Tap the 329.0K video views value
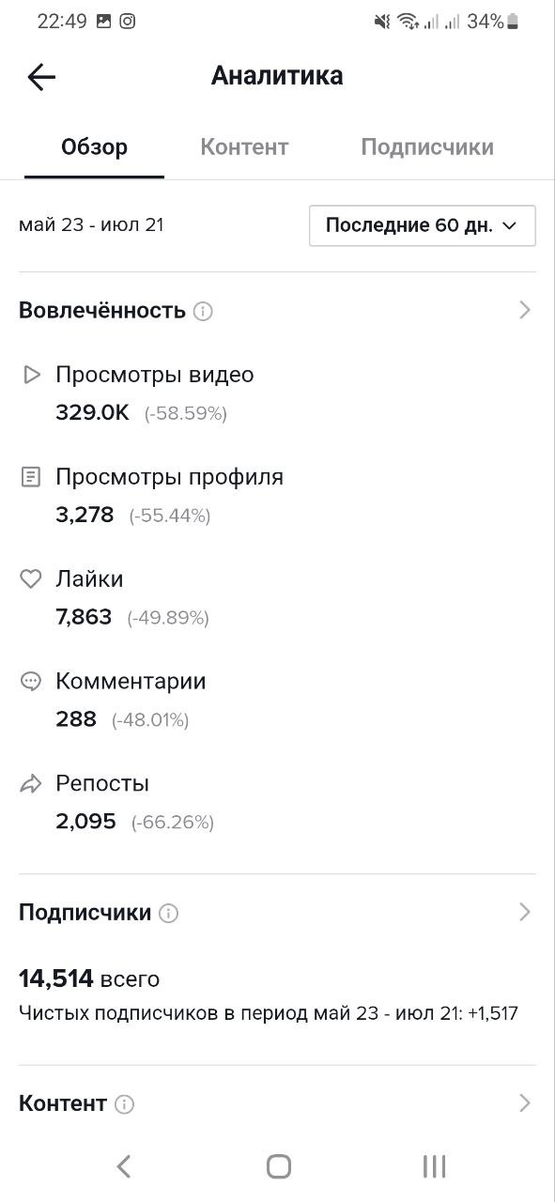 tap(92, 412)
